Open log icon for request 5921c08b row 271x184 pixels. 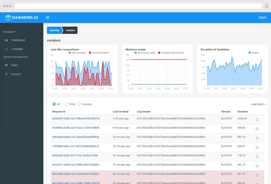[x=257, y=175]
